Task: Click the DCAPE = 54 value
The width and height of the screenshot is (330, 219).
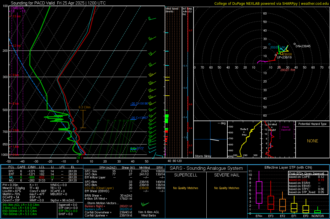Action: (x=11, y=197)
